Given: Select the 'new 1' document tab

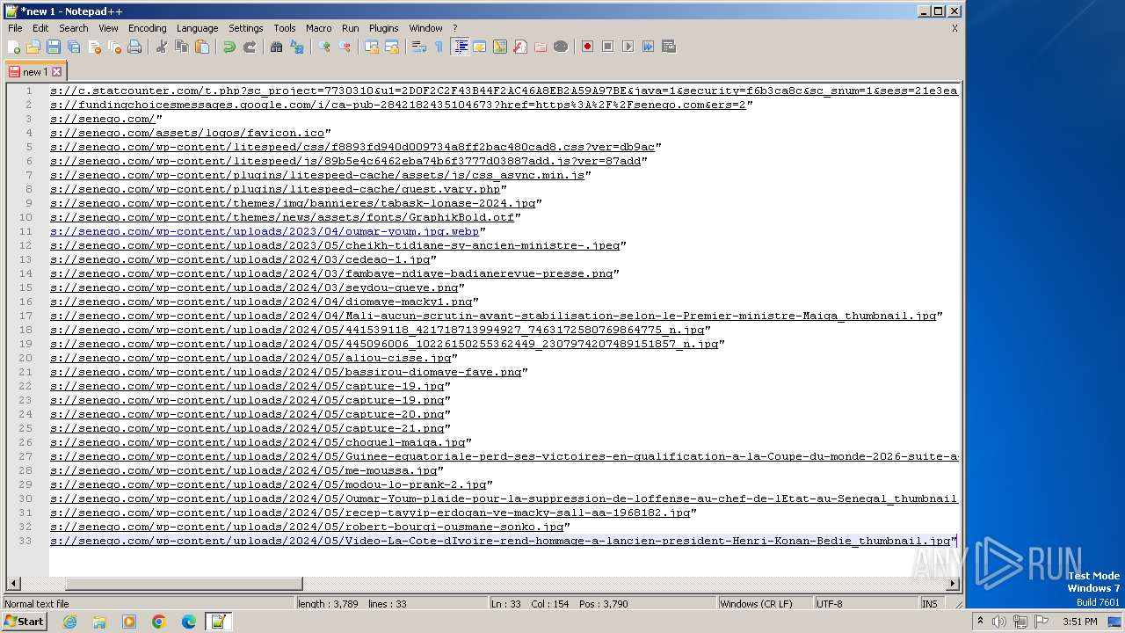Looking at the screenshot, I should coord(35,71).
